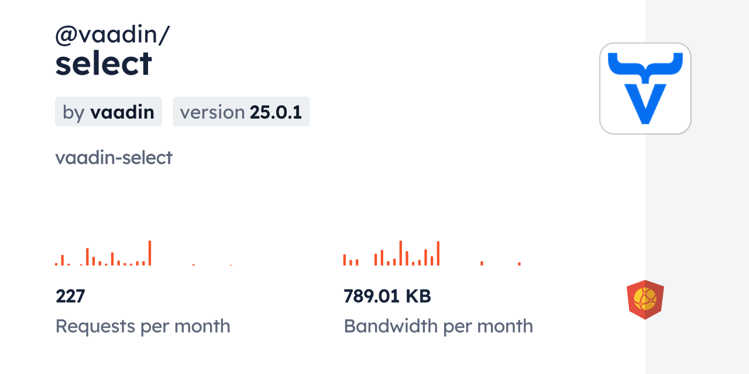The image size is (749, 374).
Task: Click the bold "select" package title
Action: pyautogui.click(x=104, y=63)
